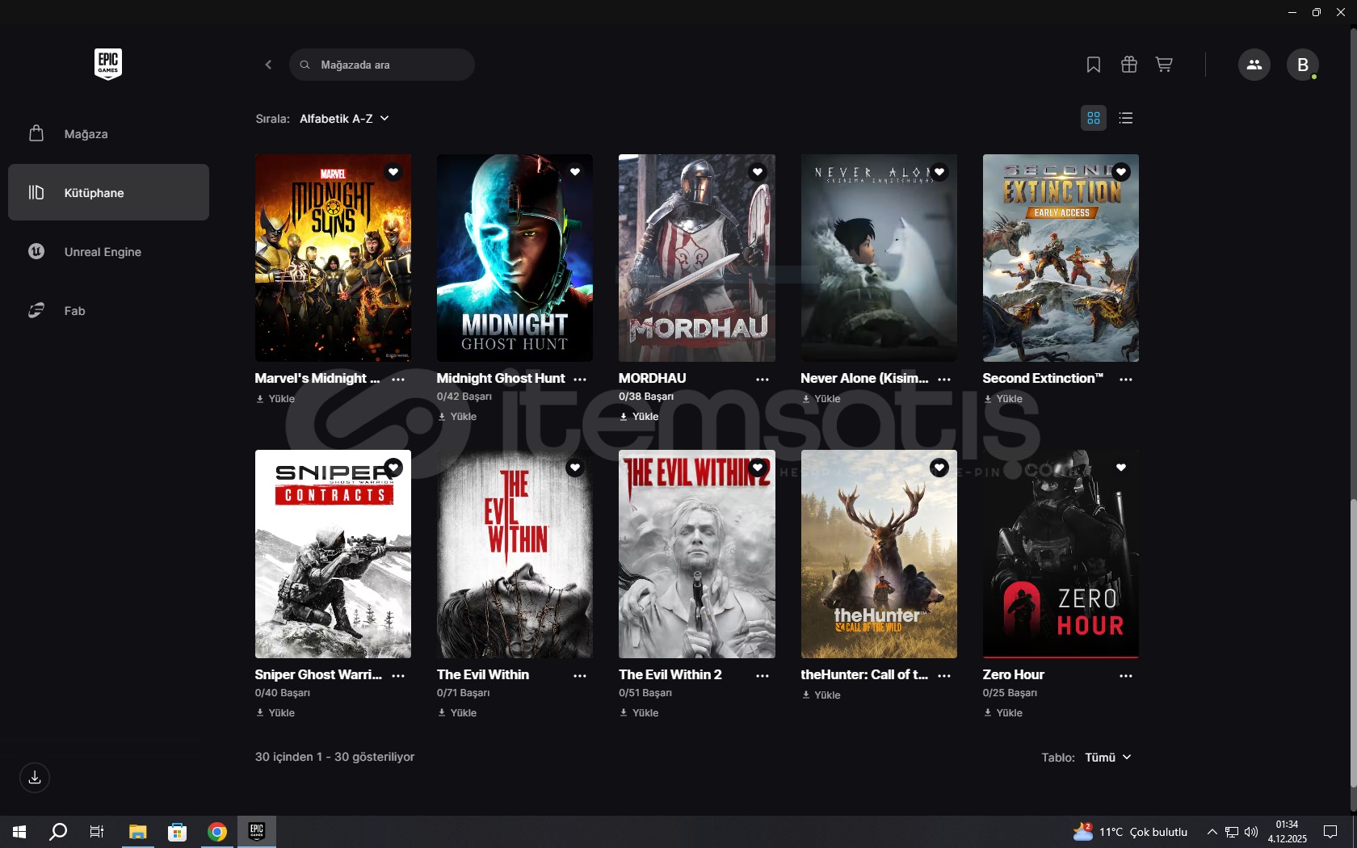Click Yükle under Never Alone
This screenshot has height=848, width=1357.
(821, 399)
